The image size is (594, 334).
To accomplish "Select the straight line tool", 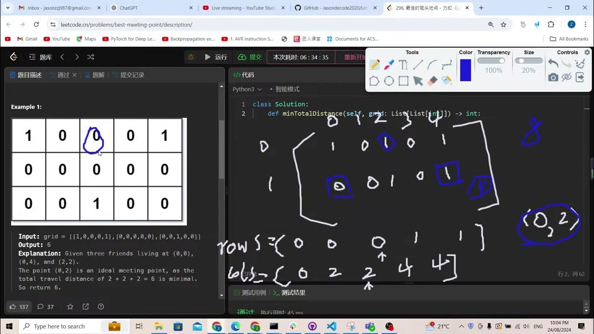I will (418, 65).
